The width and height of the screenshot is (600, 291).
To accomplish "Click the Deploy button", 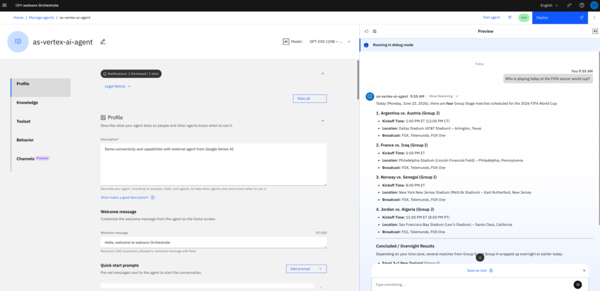I will pyautogui.click(x=561, y=18).
